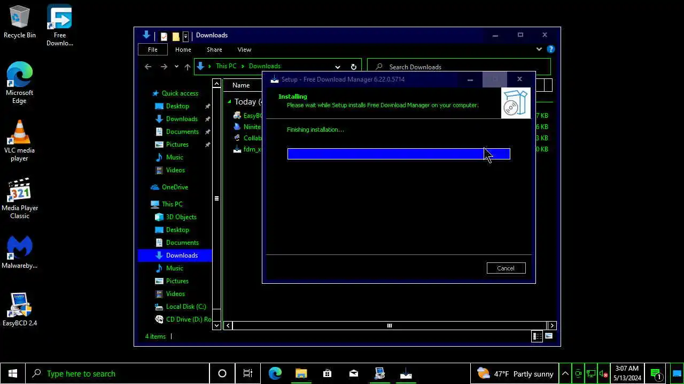Viewport: 684px width, 384px height.
Task: Select pinned Desktop under Quick access
Action: coord(177,106)
